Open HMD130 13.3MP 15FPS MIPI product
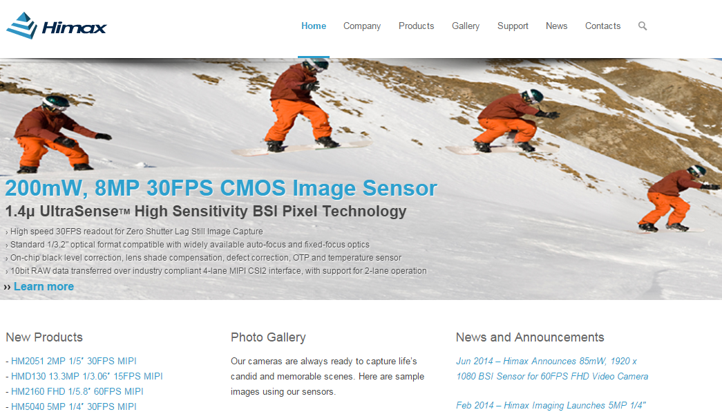The width and height of the screenshot is (722, 412). click(86, 377)
